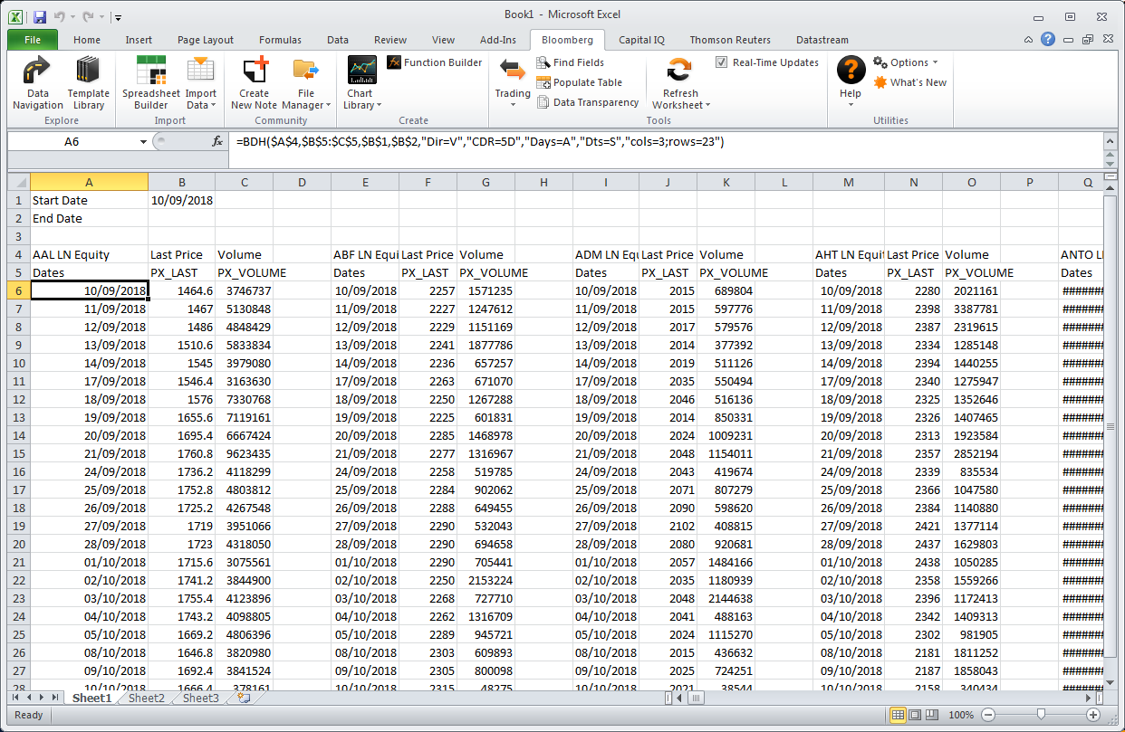Screen dimensions: 1125x732
Task: Open the Trading menu icon
Action: 512,71
